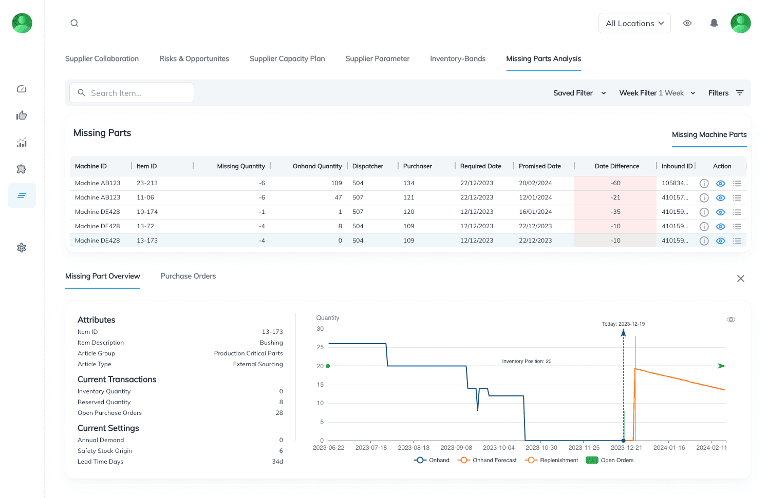
Task: Open settings gear in left sidebar
Action: pyautogui.click(x=22, y=248)
